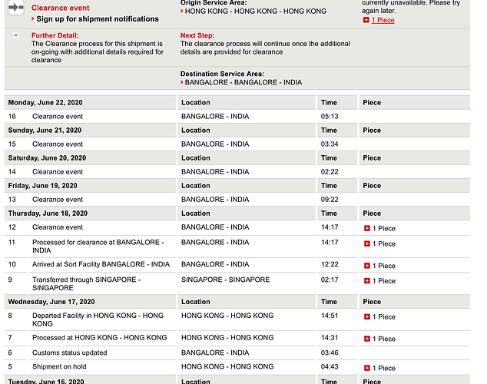The width and height of the screenshot is (487, 384).
Task: Click 1 Piece text in checkpoint 5 row
Action: [384, 368]
